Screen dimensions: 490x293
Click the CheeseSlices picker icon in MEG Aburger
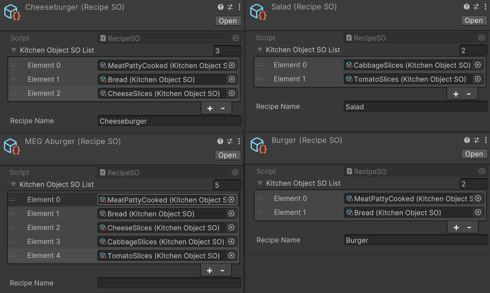[231, 227]
